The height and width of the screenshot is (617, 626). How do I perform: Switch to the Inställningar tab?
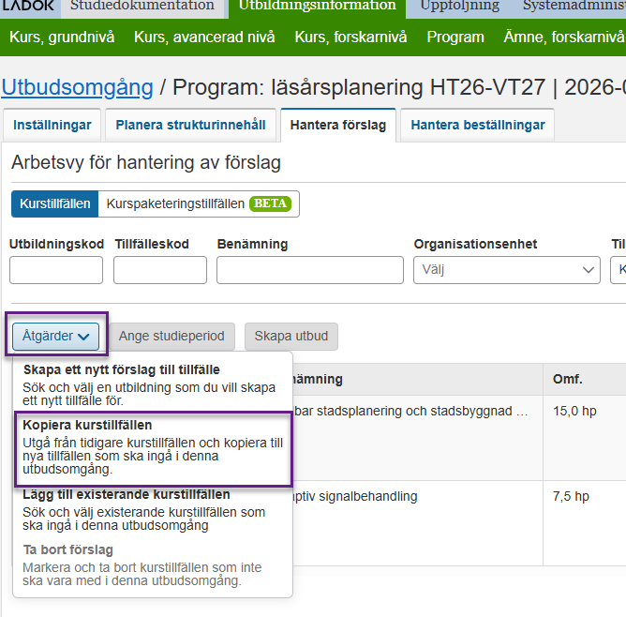52,125
